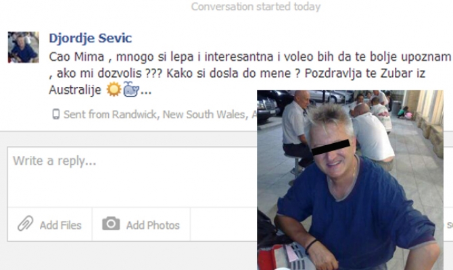Click the cut-off text at reply toolbar's right edge
Viewport: 453px width, 270px height.
(449, 225)
